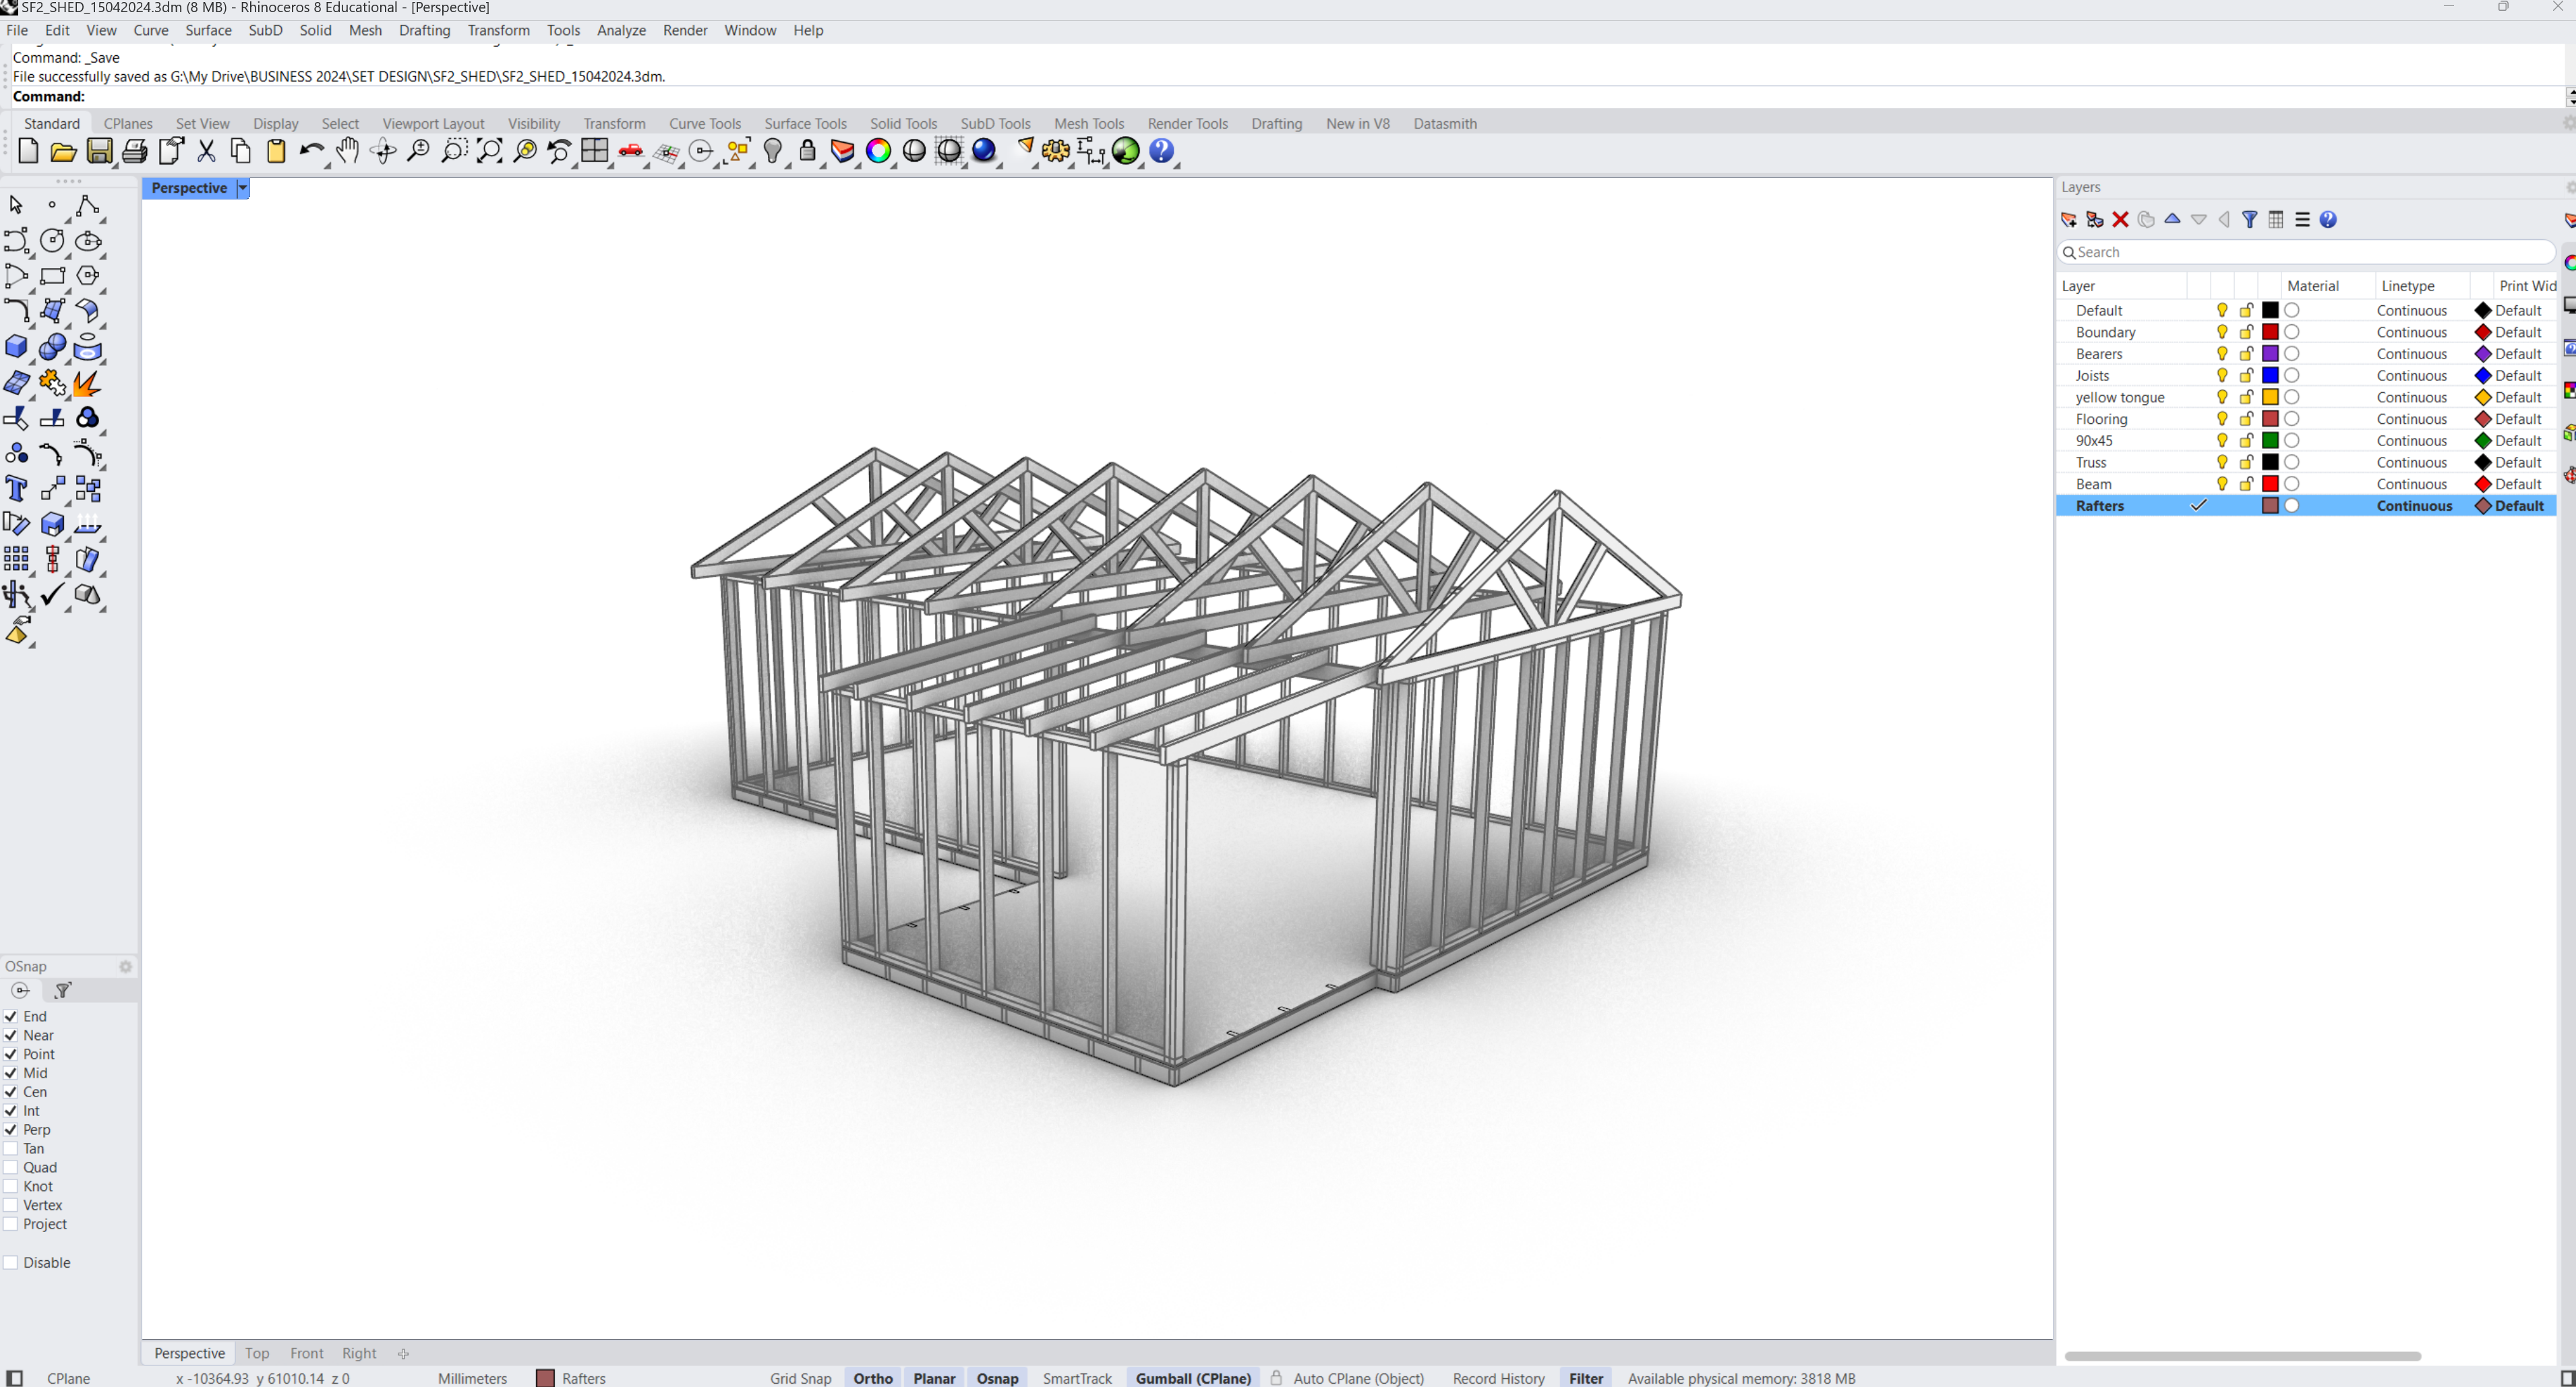This screenshot has width=2576, height=1387.
Task: Open the layer filter funnel icon
Action: point(2249,220)
